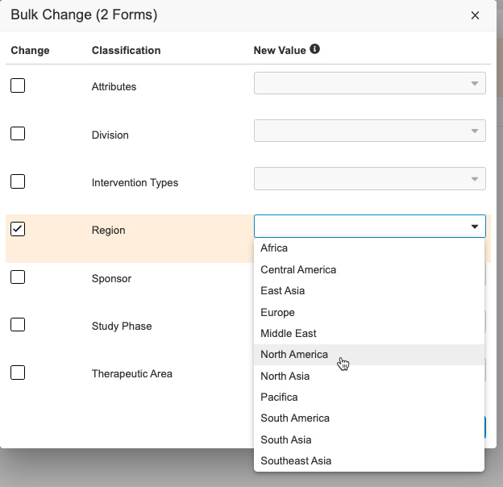The width and height of the screenshot is (503, 487).
Task: Tick the Intervention Types checkbox
Action: [18, 181]
